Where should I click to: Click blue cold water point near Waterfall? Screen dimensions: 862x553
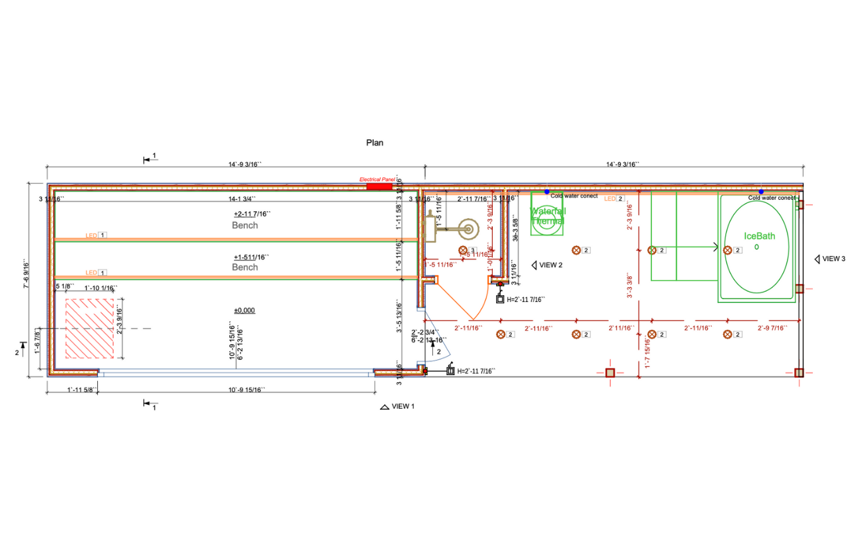click(547, 192)
